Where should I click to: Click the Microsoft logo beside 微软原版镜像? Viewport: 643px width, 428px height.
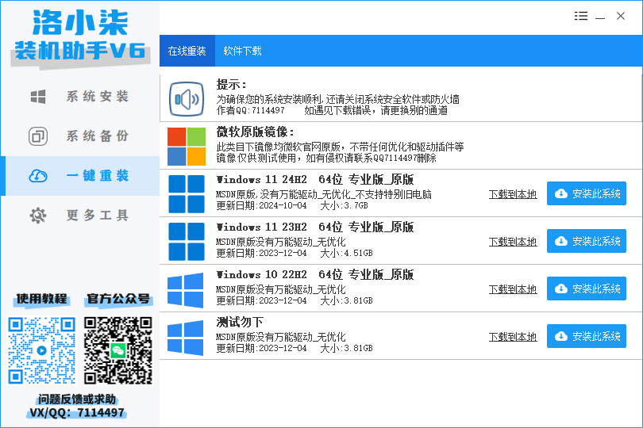point(187,146)
